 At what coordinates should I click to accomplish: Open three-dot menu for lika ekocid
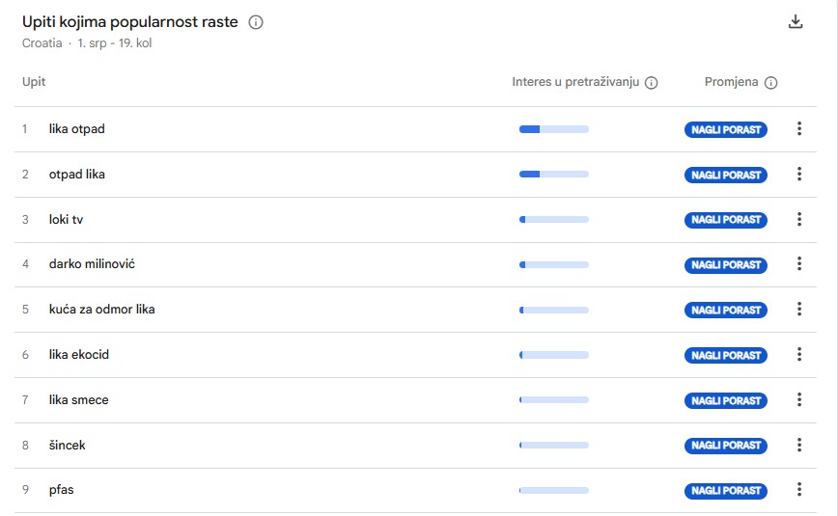tap(799, 355)
